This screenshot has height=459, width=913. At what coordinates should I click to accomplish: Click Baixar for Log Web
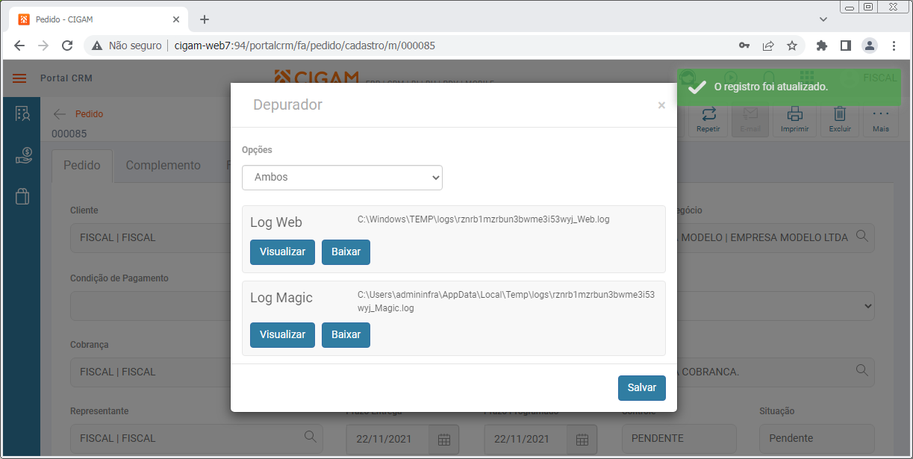[x=346, y=252]
